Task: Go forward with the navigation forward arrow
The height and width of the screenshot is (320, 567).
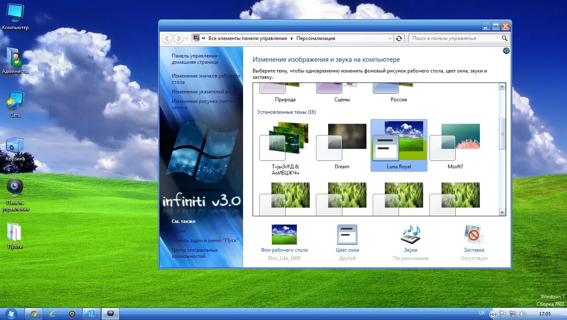Action: click(178, 38)
